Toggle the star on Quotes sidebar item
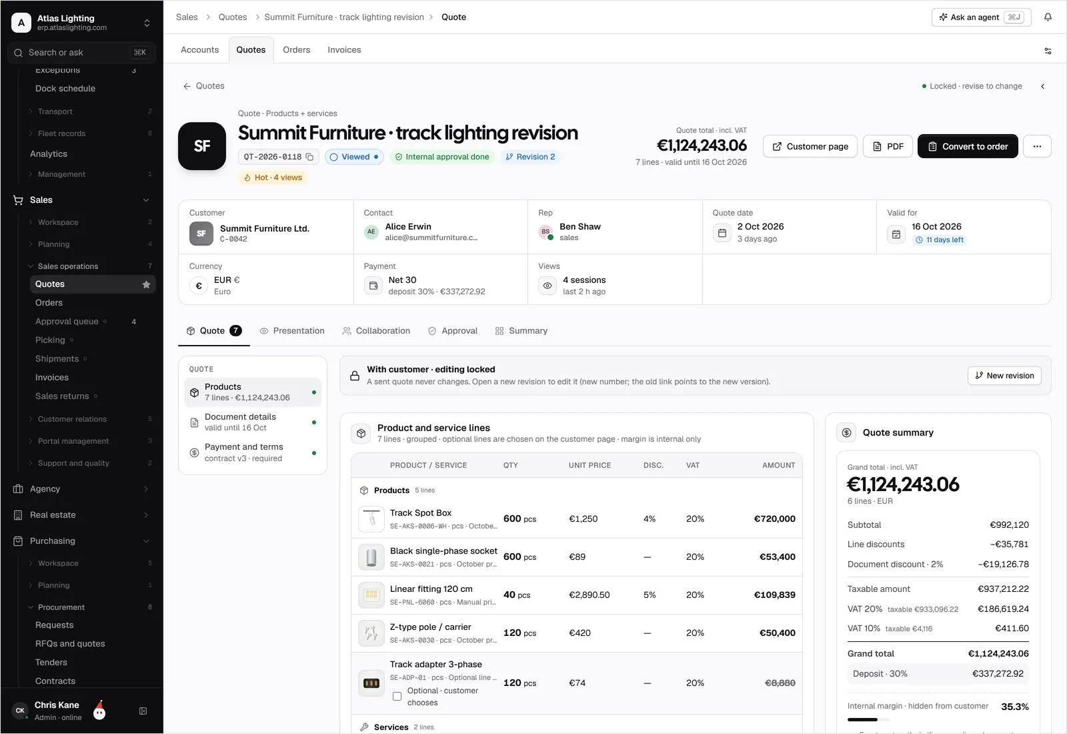The height and width of the screenshot is (734, 1067). 146,284
